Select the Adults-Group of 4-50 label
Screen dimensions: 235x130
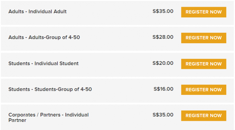(44, 37)
